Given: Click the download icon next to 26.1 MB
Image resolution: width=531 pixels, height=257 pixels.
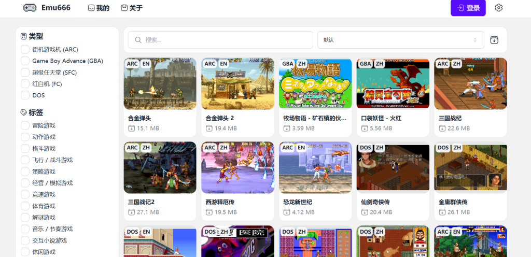Looking at the screenshot, I should click(442, 212).
